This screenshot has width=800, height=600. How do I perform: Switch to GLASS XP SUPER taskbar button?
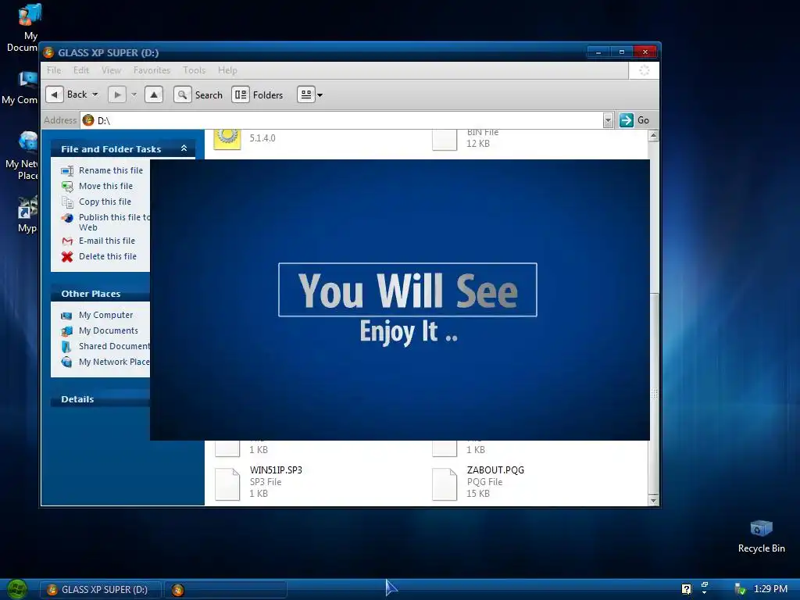click(x=101, y=590)
